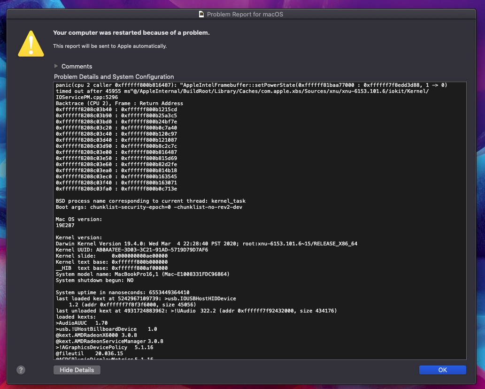The image size is (485, 389).
Task: Expand the Comments disclosure triangle
Action: pyautogui.click(x=56, y=66)
